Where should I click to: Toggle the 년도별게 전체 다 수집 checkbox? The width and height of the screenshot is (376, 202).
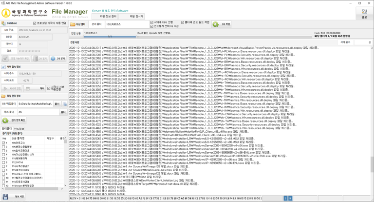click(x=152, y=26)
